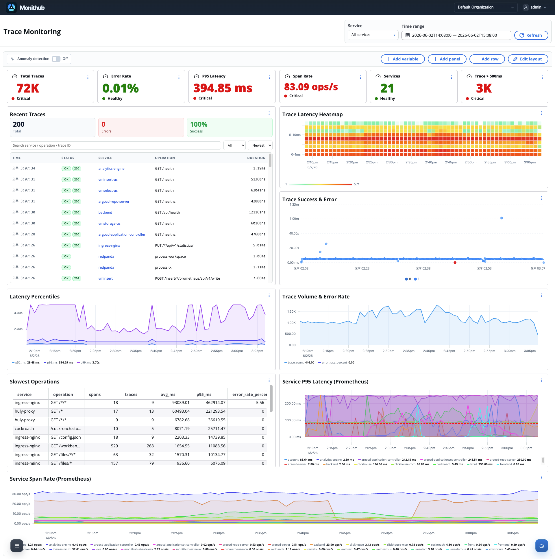Click the trace search input field
Viewport: 555px width, 559px height.
click(x=115, y=145)
